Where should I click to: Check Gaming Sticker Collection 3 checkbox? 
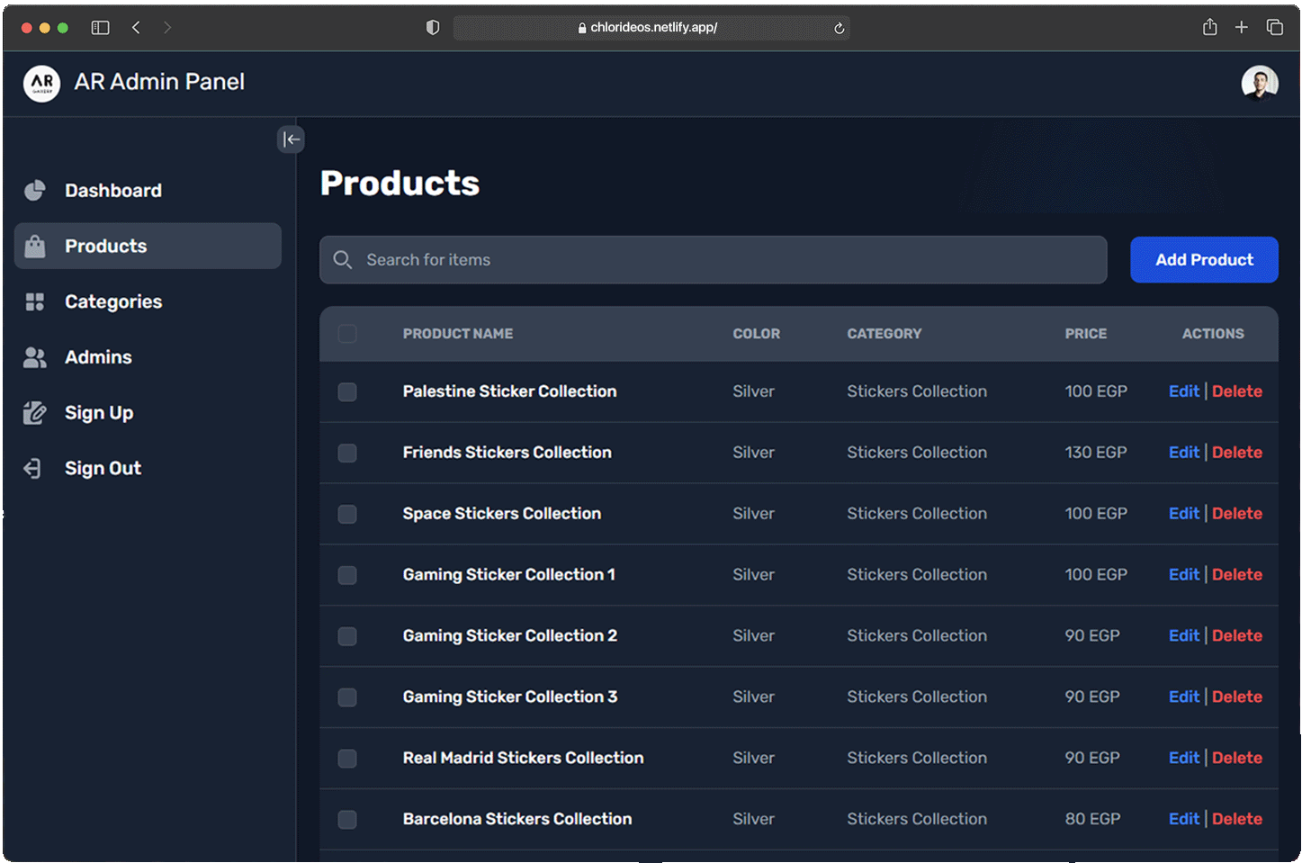[x=347, y=698]
